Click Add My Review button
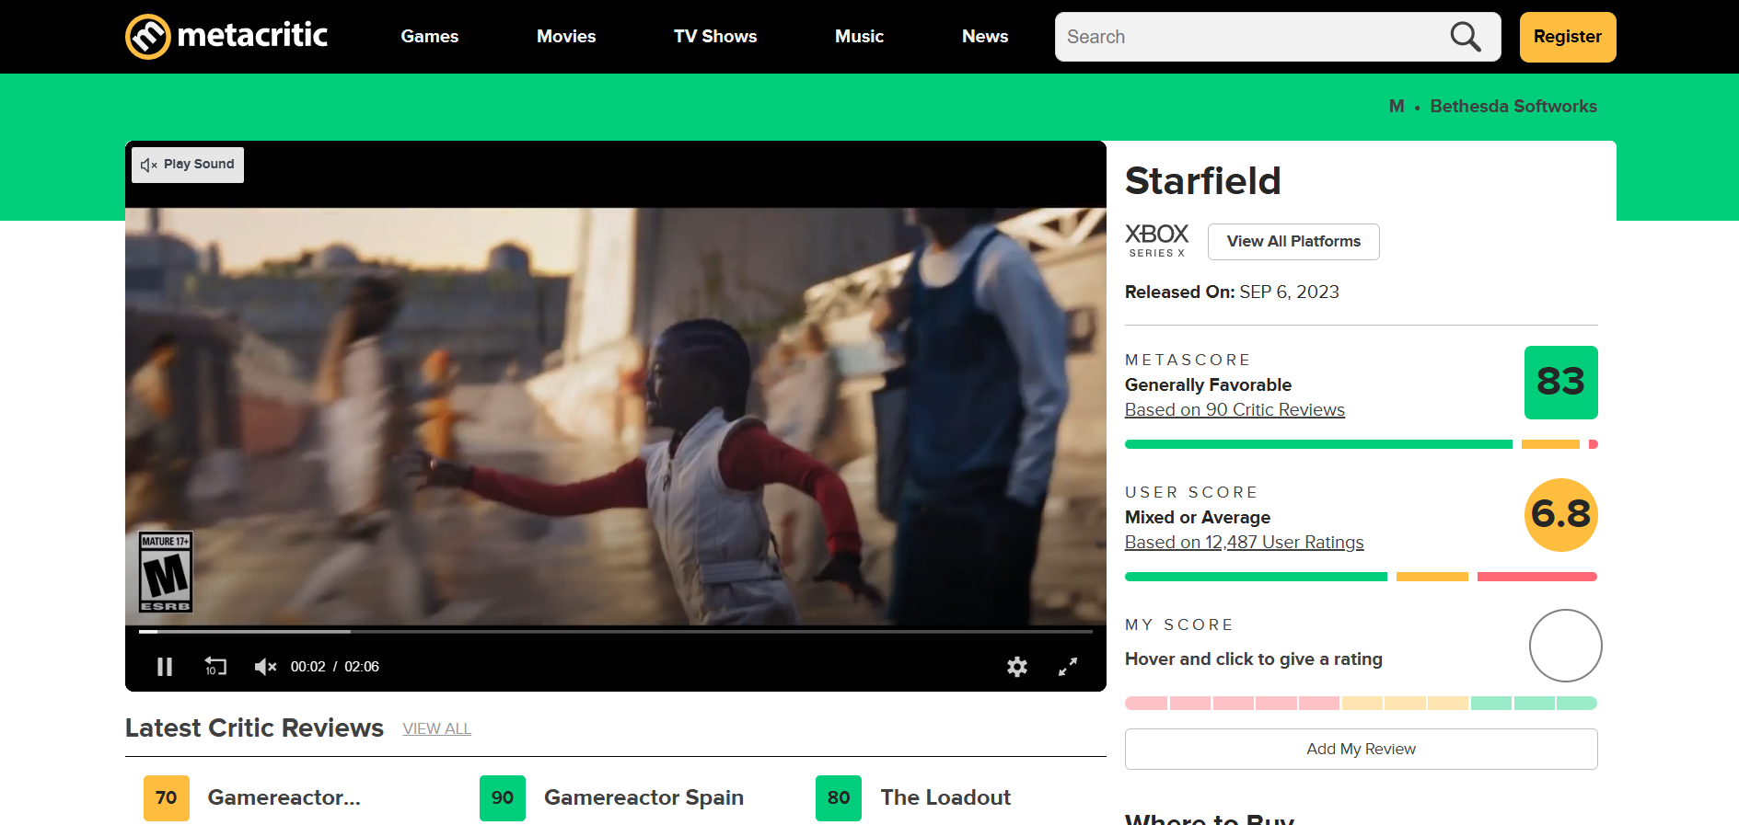Screen dimensions: 1739x825 coord(1361,750)
